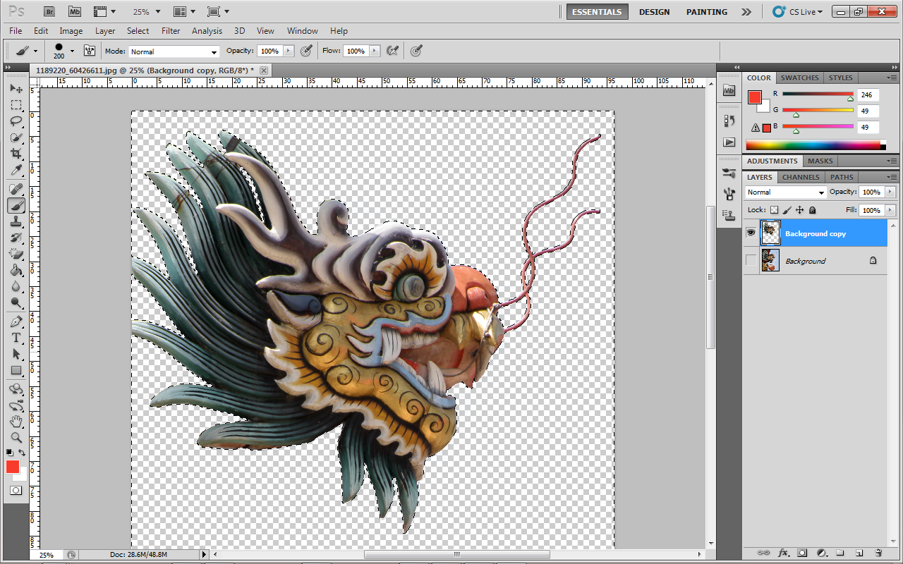Switch to the Channels tab
Screen dimensions: 903x564
tap(801, 177)
